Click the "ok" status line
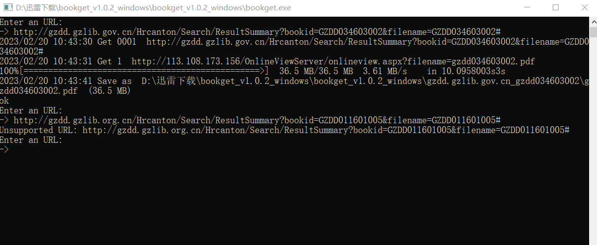The width and height of the screenshot is (597, 245). [x=4, y=101]
